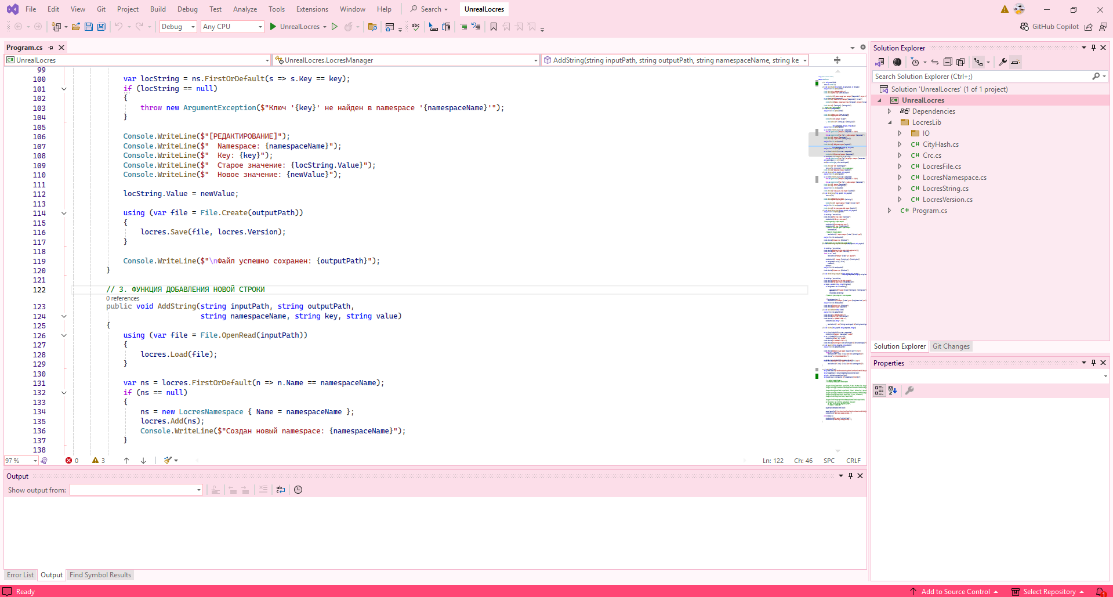Click Collapse All in Solution Explorer
Viewport: 1113px width, 597px height.
coord(948,62)
